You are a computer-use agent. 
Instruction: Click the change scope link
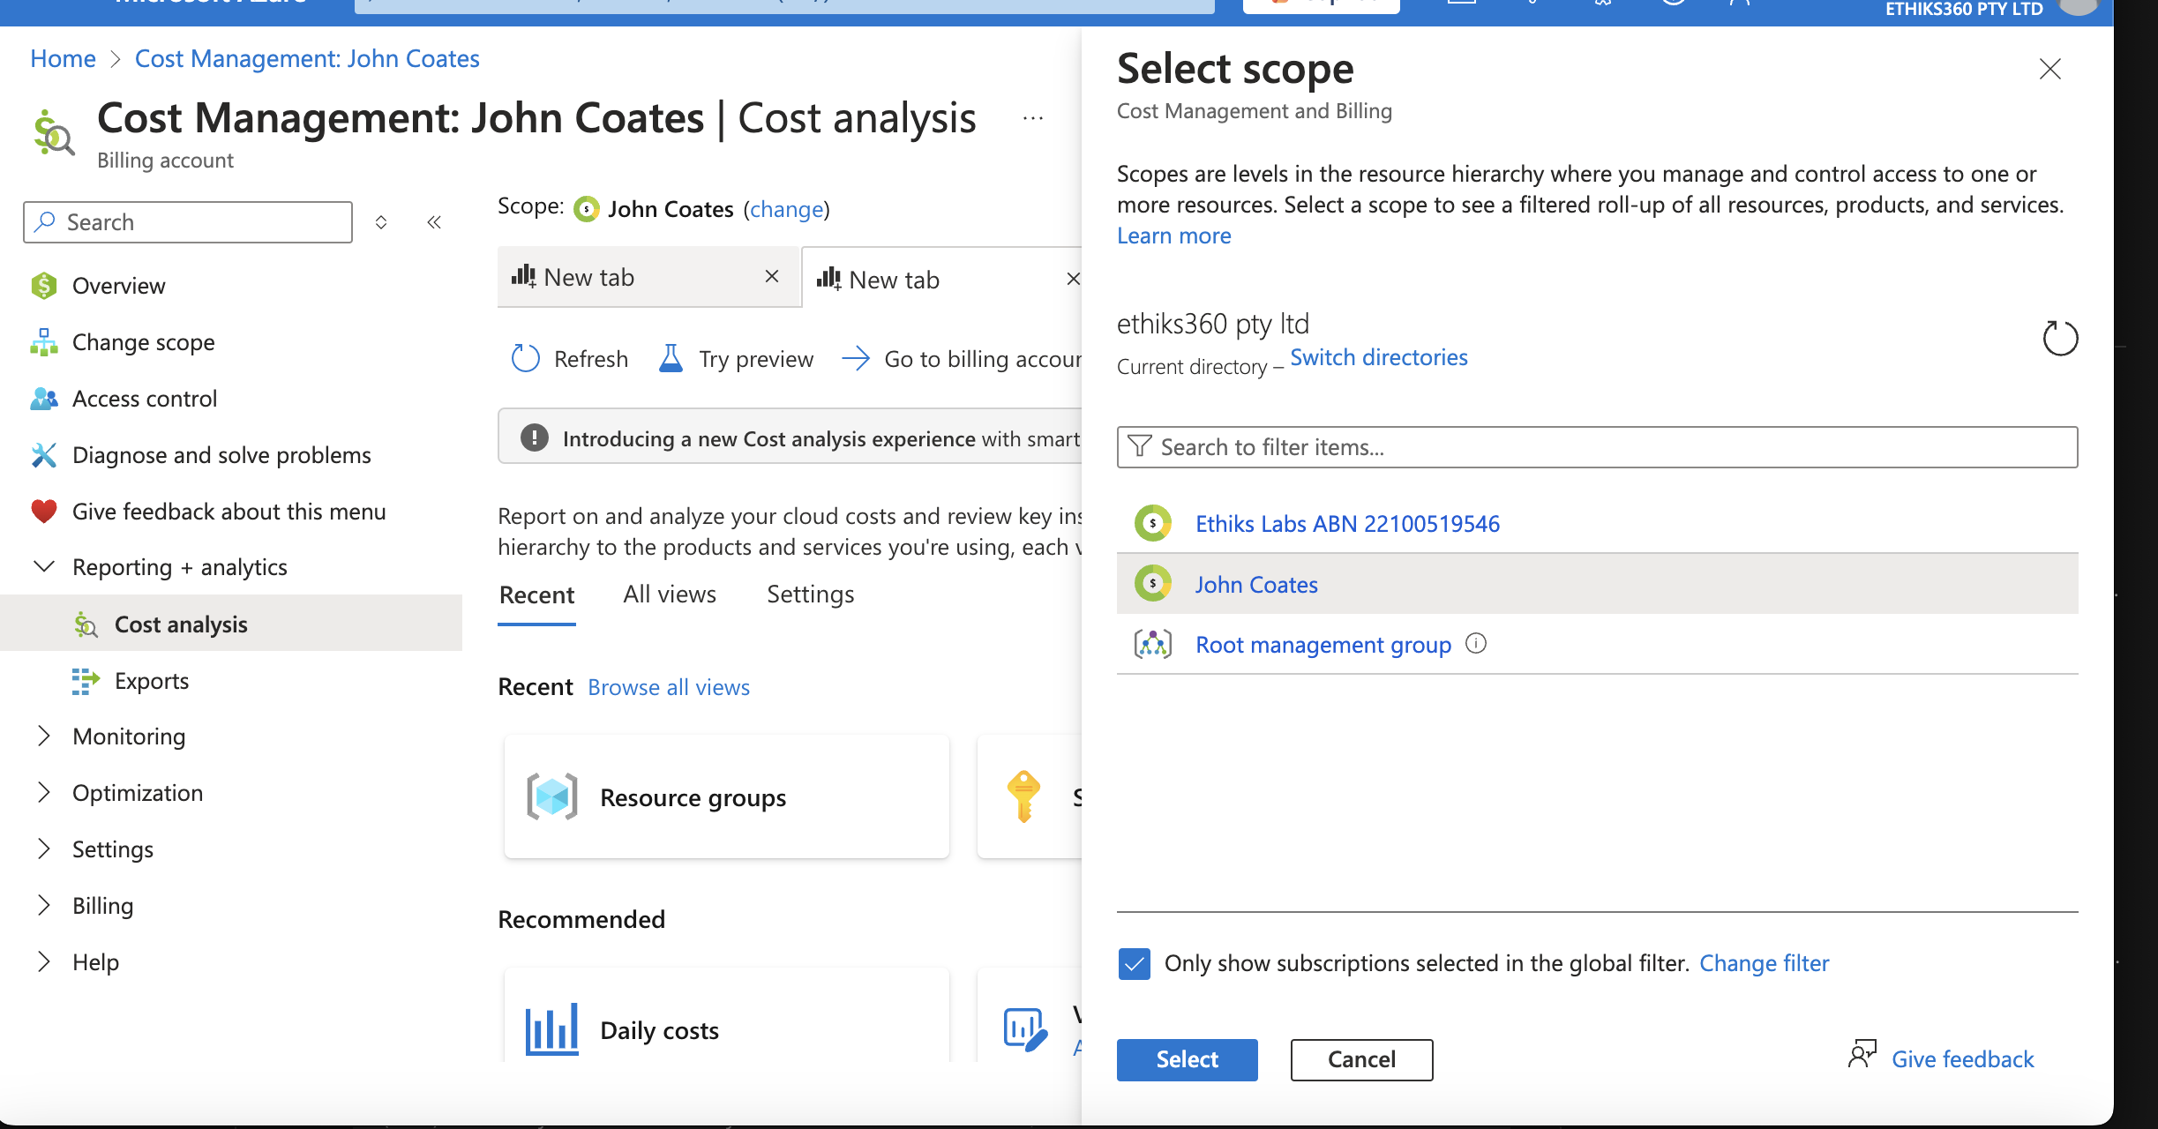tap(787, 209)
